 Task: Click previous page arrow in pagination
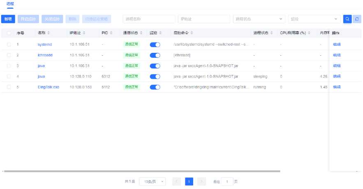[x=177, y=181]
